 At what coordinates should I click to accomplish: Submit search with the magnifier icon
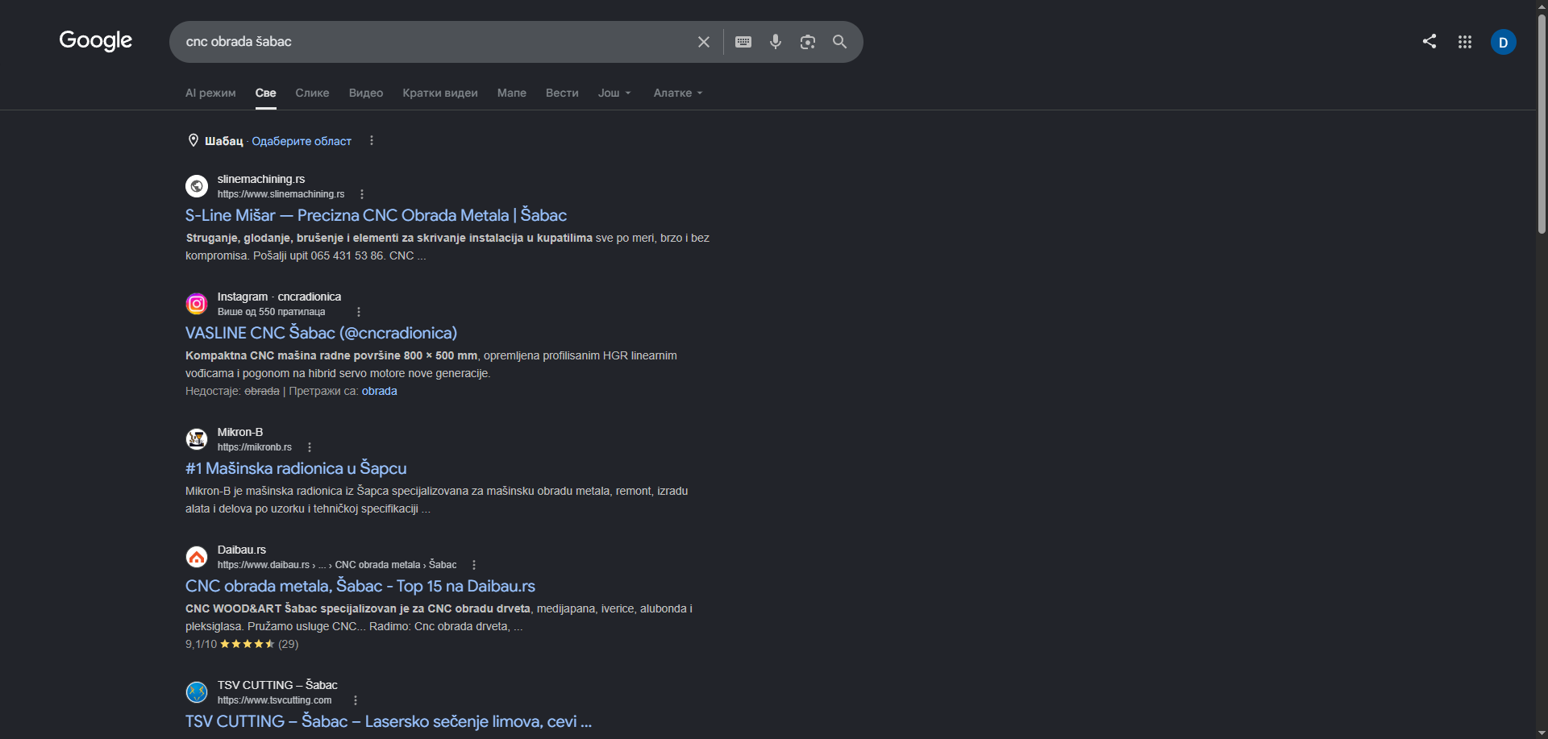tap(839, 42)
